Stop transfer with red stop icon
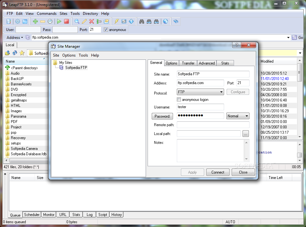This screenshot has height=227, width=306. [x=67, y=21]
